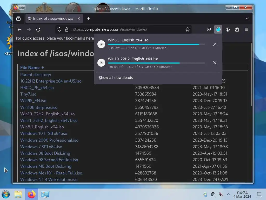The width and height of the screenshot is (266, 200).
Task: Open Win10_22H2_English_x64.iso listing link
Action: point(47,114)
